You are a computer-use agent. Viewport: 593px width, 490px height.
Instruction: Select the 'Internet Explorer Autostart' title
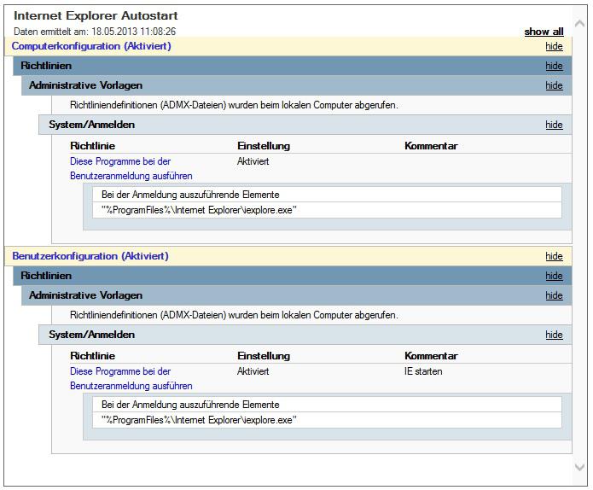(x=96, y=15)
